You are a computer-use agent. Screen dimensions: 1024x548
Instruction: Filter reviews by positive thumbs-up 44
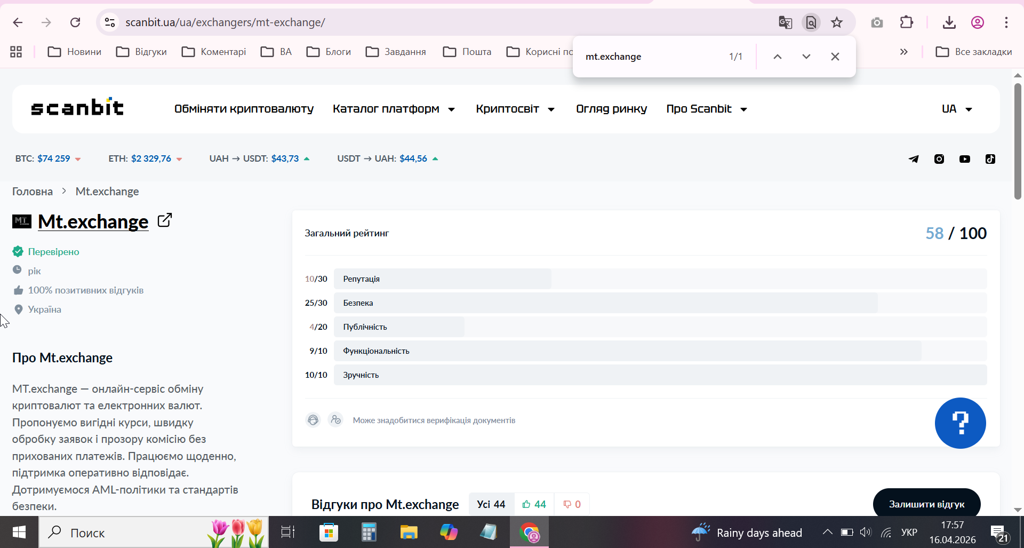pos(534,504)
